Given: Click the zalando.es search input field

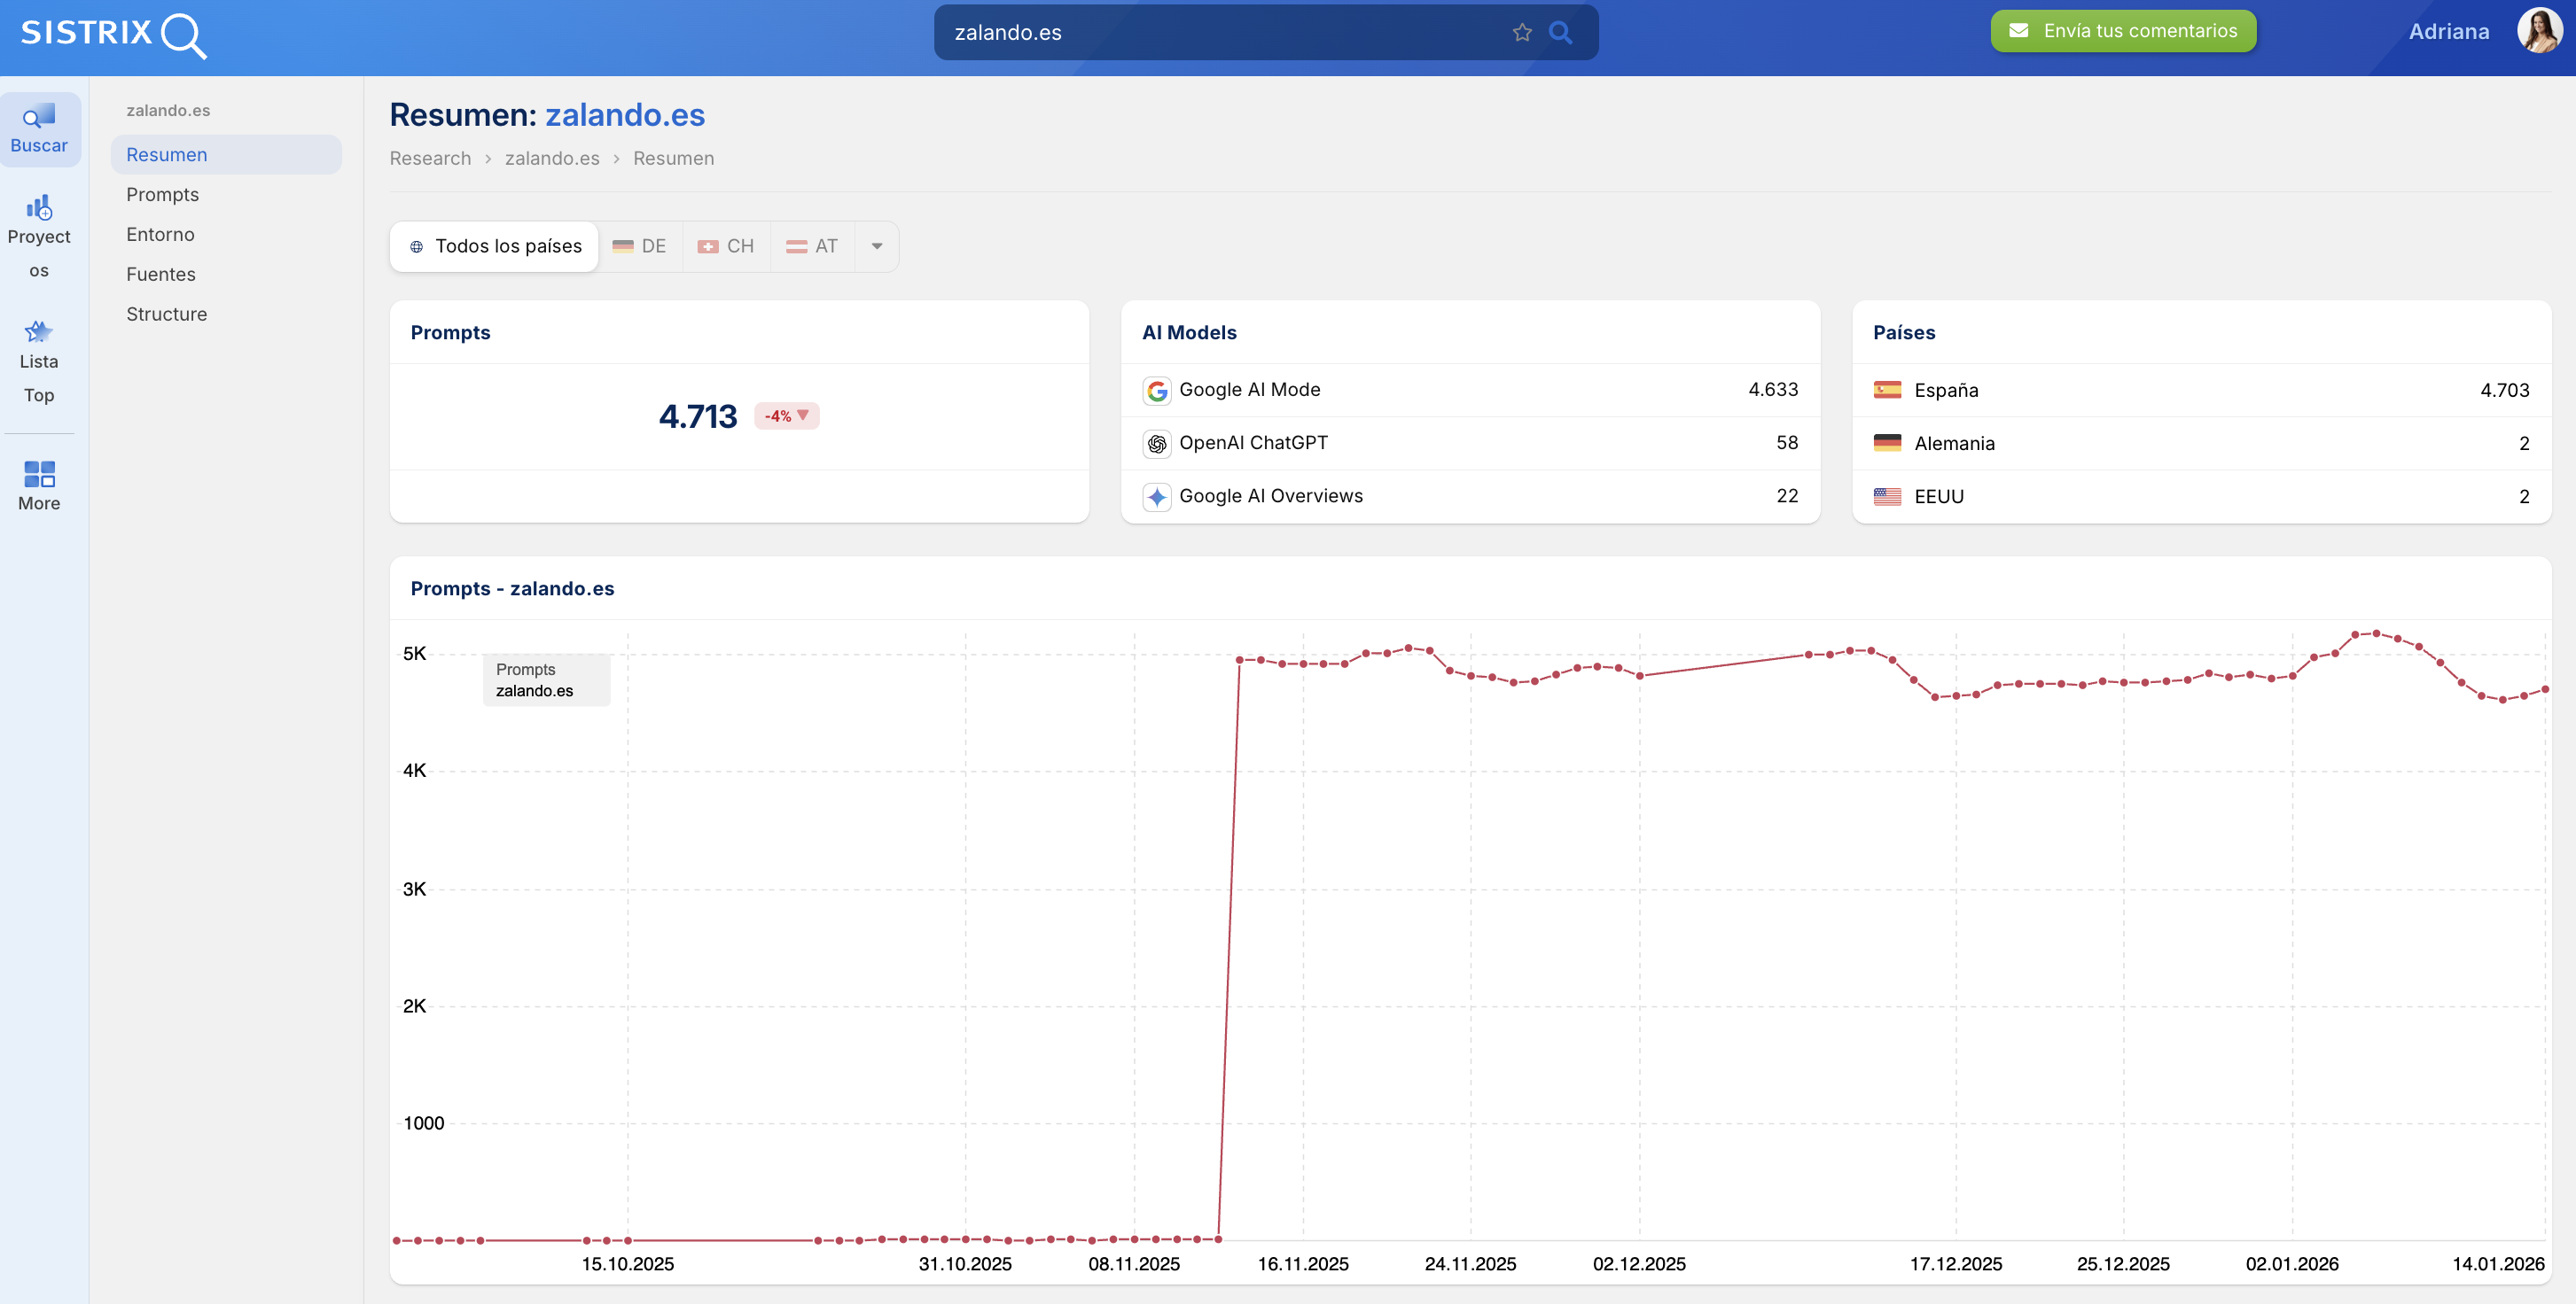Looking at the screenshot, I should click(1220, 32).
